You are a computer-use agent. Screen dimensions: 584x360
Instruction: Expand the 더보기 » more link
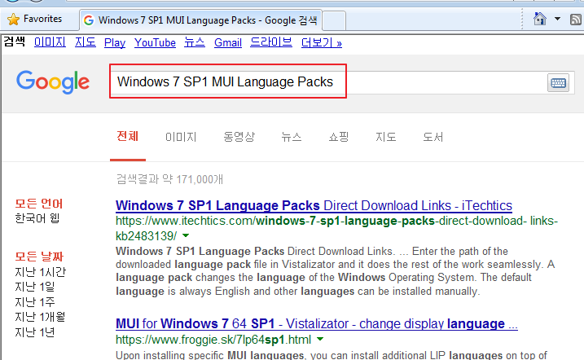tap(322, 43)
